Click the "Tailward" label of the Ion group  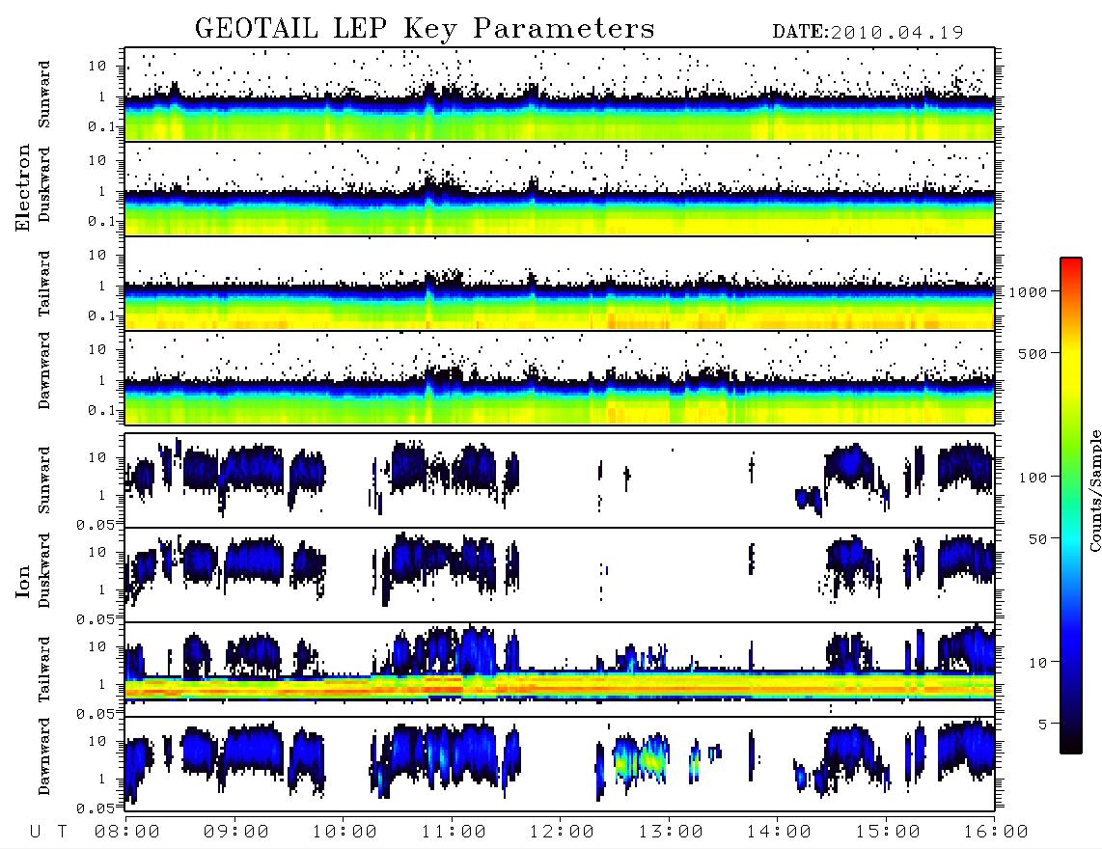pyautogui.click(x=44, y=670)
